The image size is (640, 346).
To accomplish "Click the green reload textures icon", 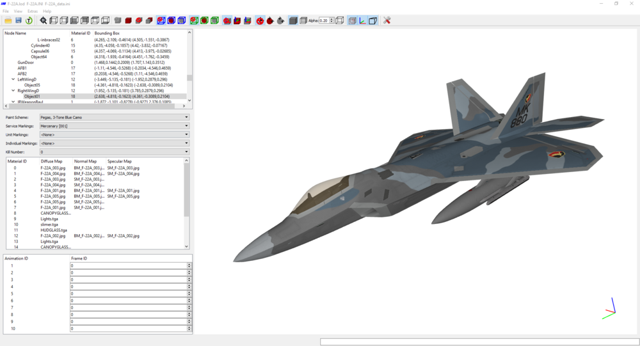I will pyautogui.click(x=29, y=20).
